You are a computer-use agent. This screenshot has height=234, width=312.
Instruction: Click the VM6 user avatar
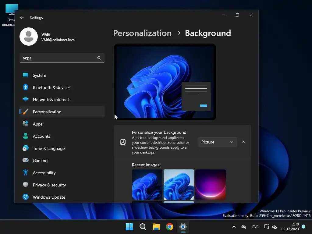pyautogui.click(x=29, y=37)
